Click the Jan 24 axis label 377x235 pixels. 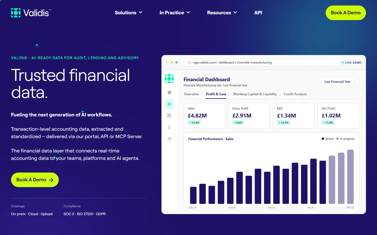point(192,207)
